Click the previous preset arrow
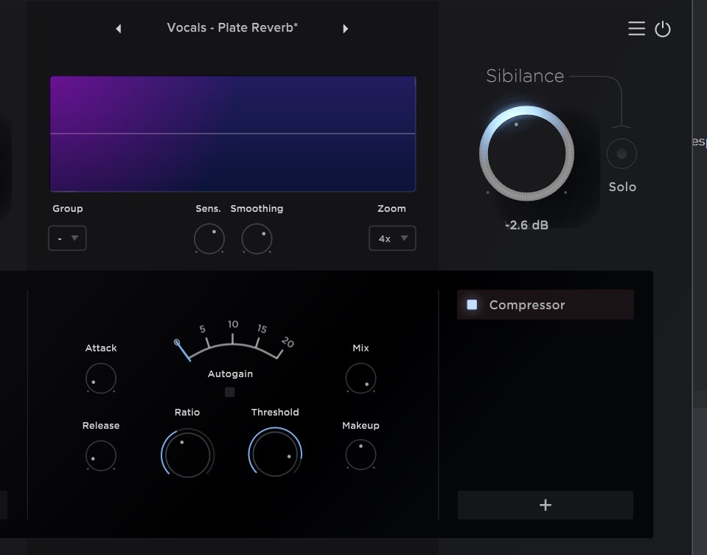This screenshot has width=707, height=555. [x=119, y=29]
